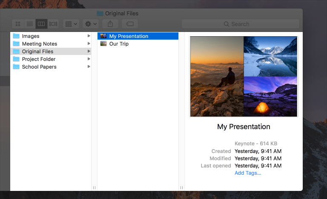Select the Meeting Notes folder

[51, 43]
